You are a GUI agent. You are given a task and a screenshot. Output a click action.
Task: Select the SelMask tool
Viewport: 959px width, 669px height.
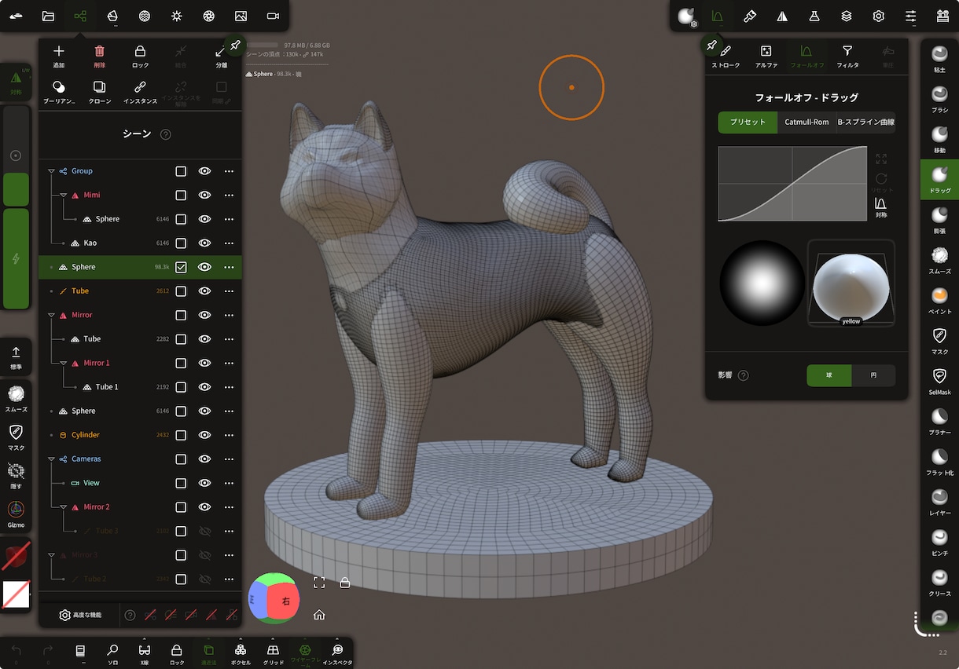point(939,382)
